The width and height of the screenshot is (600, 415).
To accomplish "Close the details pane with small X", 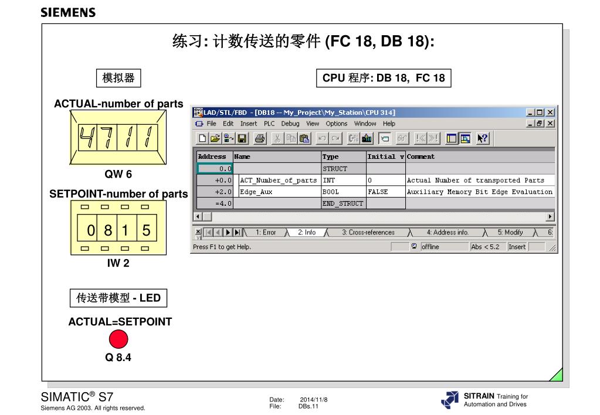I will [198, 232].
